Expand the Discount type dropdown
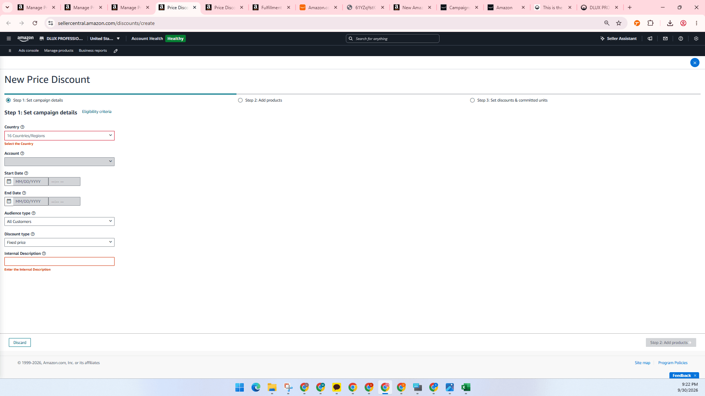 [x=59, y=242]
